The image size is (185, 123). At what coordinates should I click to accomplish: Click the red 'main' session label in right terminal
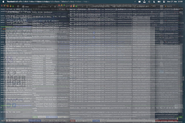(73, 121)
